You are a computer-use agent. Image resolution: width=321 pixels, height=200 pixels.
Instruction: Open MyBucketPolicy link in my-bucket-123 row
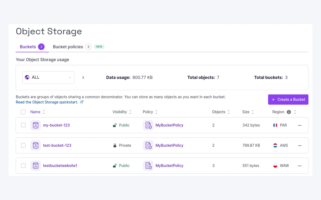[x=169, y=125]
